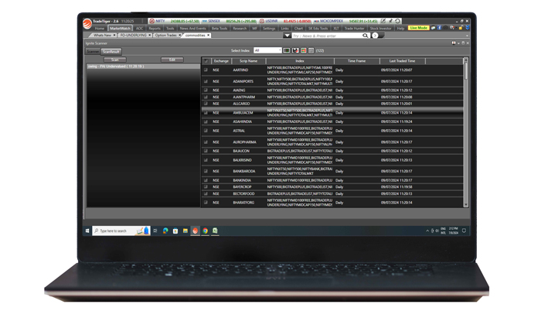
Task: Click the save icon beside Select Index
Action: coord(295,51)
